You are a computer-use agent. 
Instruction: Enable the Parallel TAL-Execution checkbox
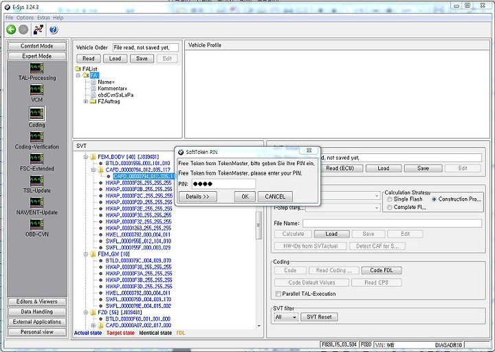[x=277, y=294]
